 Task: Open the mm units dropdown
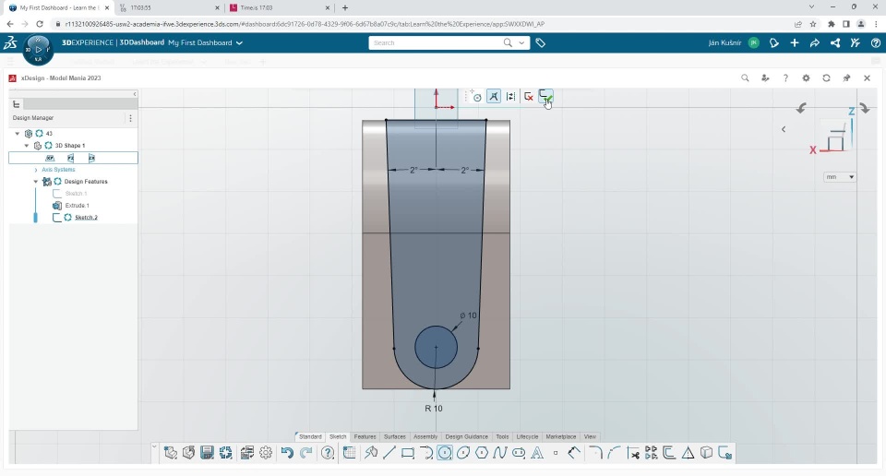click(x=839, y=177)
